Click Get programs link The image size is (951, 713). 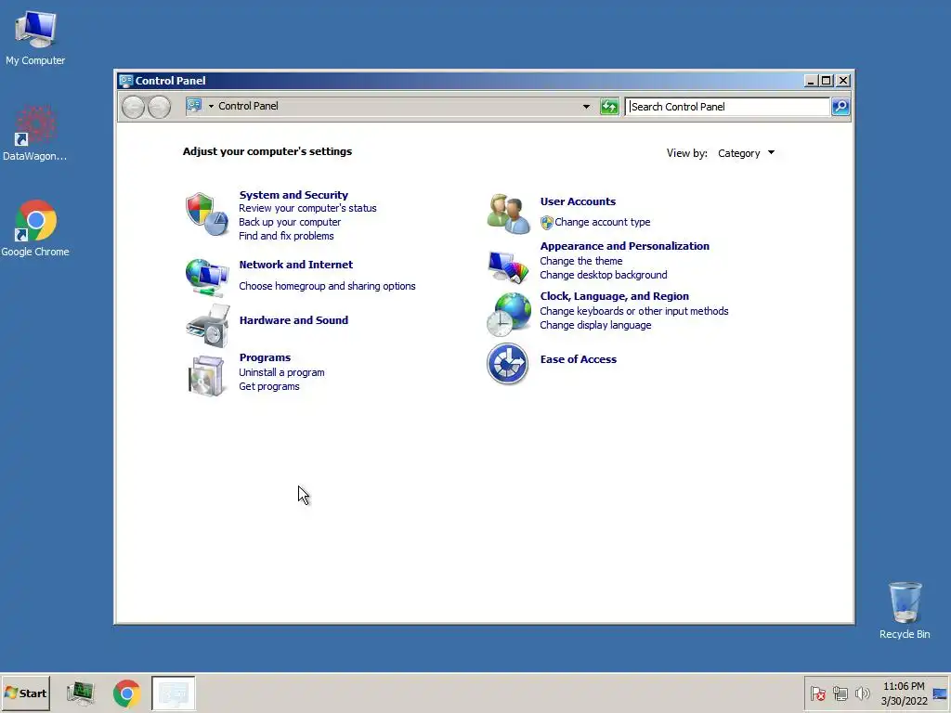[x=268, y=386]
